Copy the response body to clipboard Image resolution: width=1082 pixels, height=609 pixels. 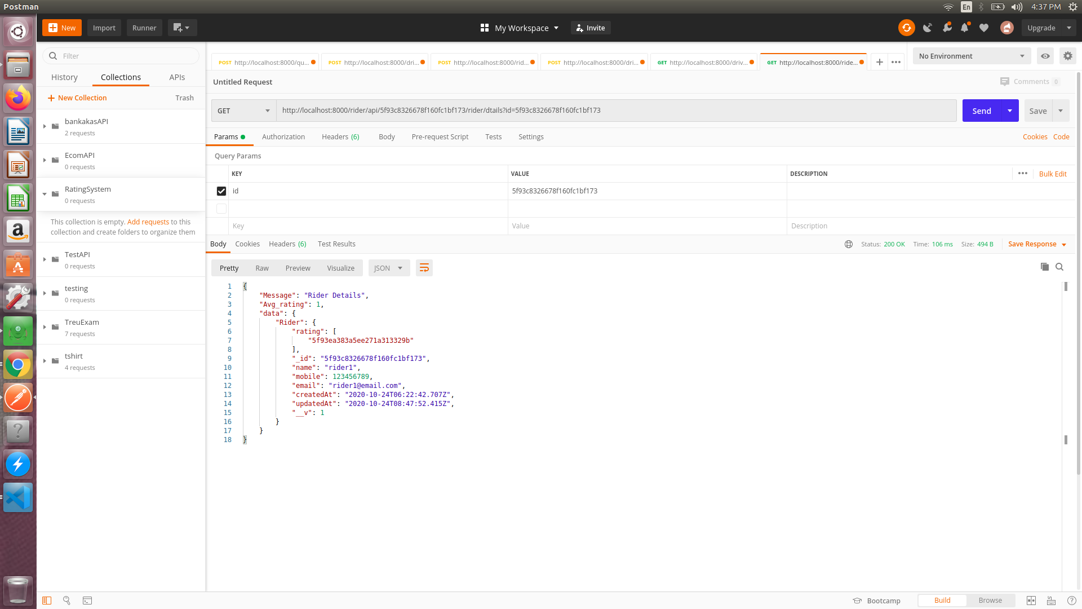[x=1044, y=267]
